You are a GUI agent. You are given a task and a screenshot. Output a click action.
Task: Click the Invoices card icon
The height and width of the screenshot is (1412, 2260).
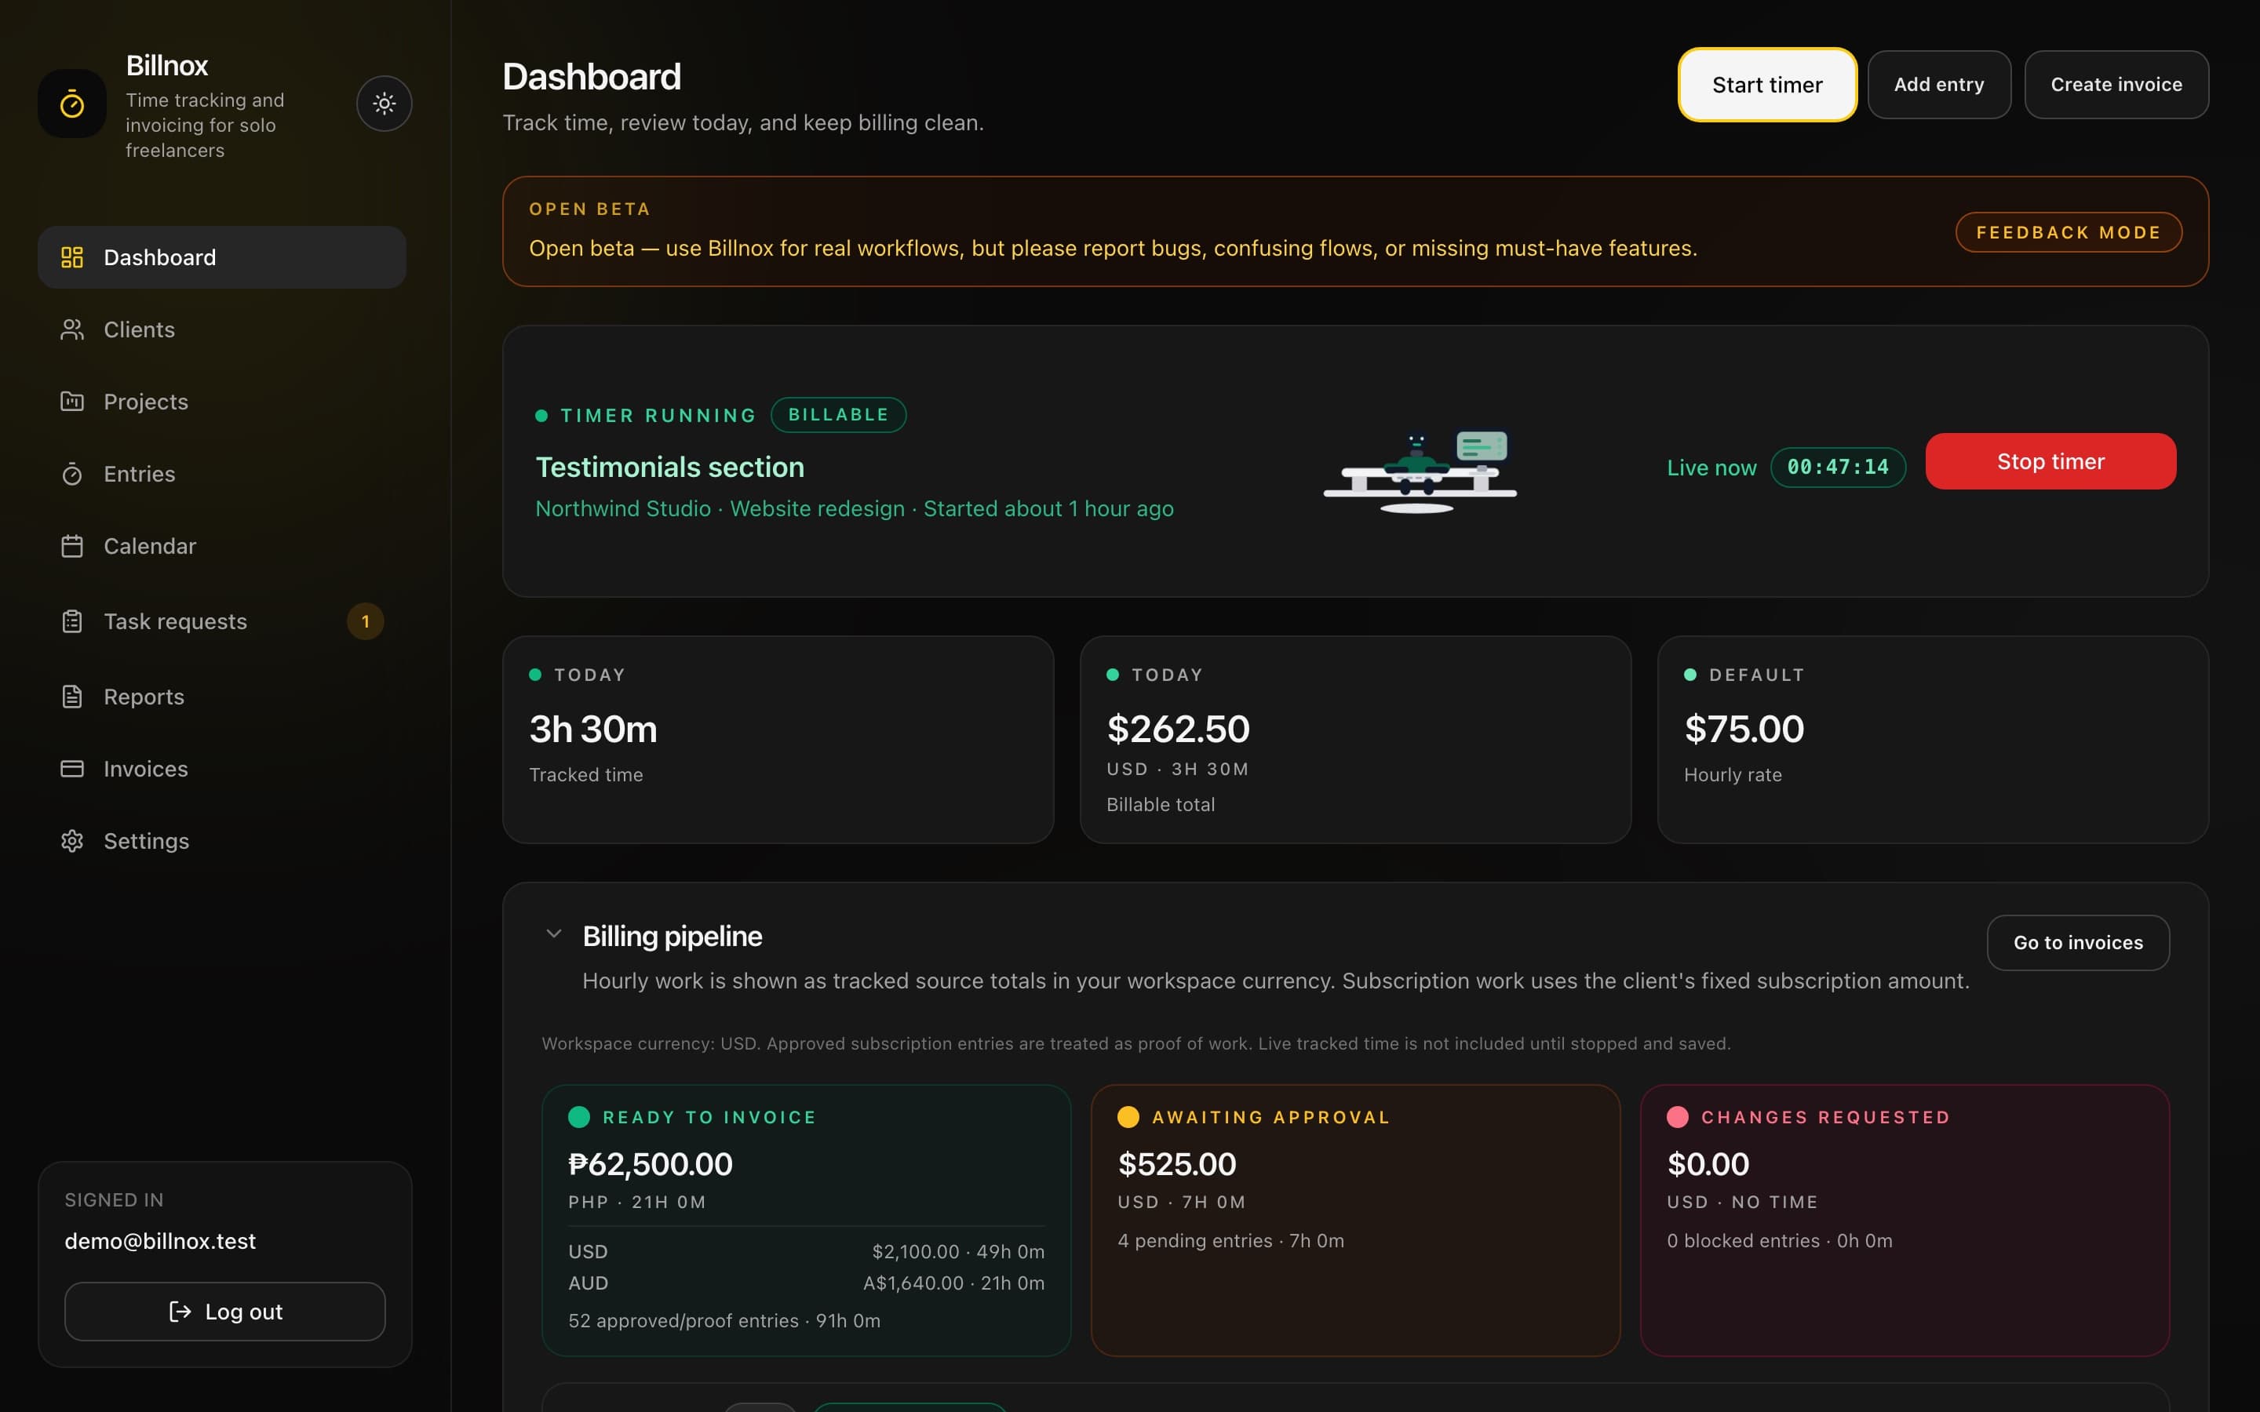(72, 769)
